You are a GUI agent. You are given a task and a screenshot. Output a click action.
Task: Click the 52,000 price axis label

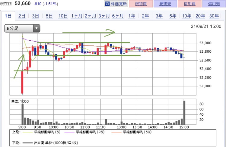coord(205,86)
